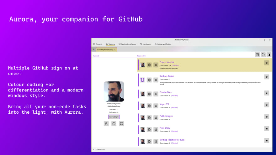Image resolution: width=276 pixels, height=155 pixels.
Task: Toggle the side panel layout icon
Action: point(269,55)
